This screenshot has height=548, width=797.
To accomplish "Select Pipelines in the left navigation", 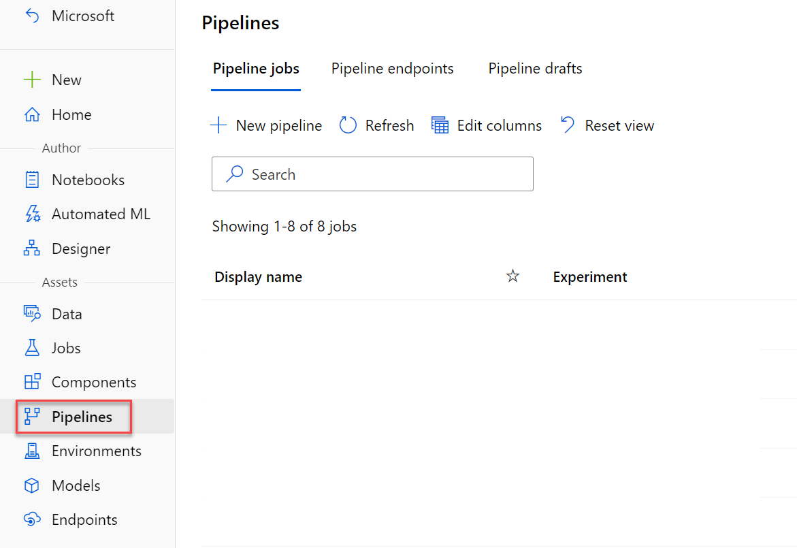I will [82, 417].
